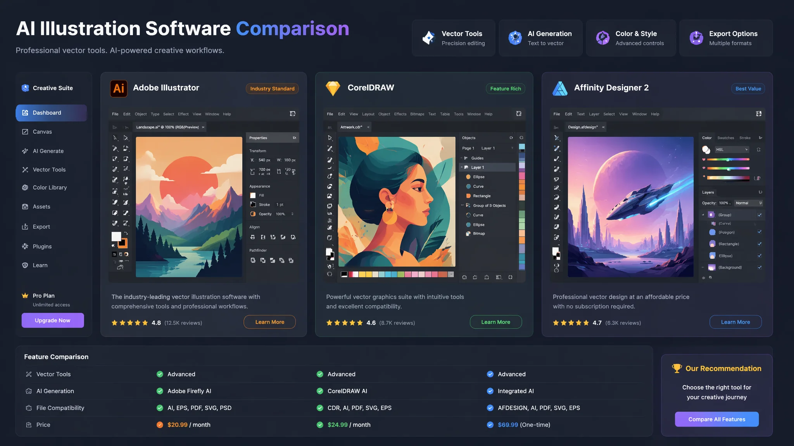Click the Illustrator landscape artwork canvas

point(189,207)
